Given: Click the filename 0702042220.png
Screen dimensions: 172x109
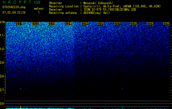Looking at the screenshot, I should click(x=14, y=7).
